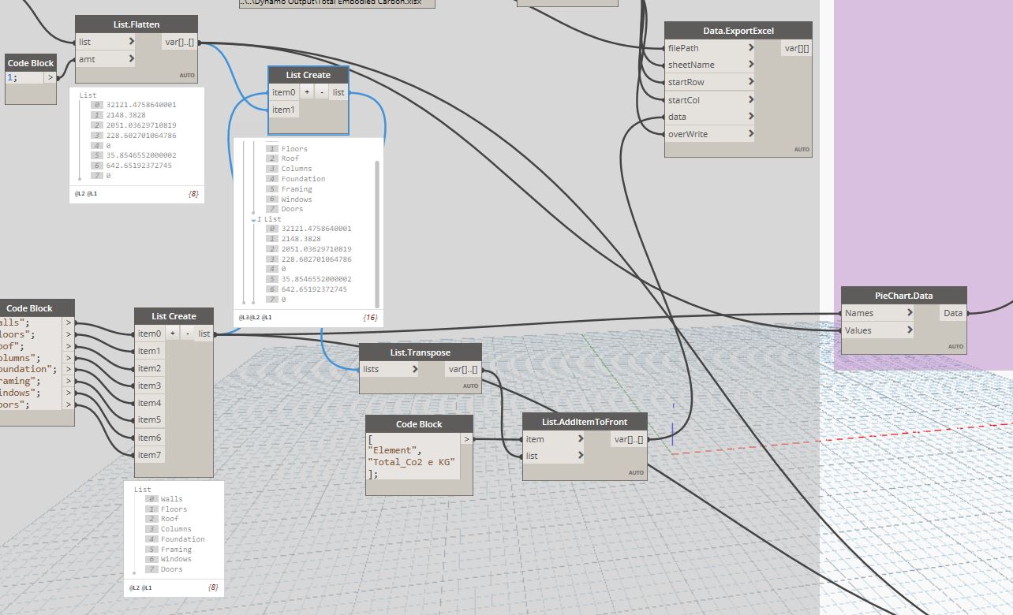This screenshot has height=615, width=1013.
Task: Click value 642.65192372745 in List.Flatten preview
Action: [139, 166]
